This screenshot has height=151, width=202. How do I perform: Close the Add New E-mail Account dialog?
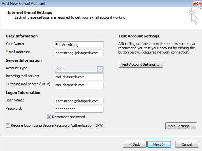tap(197, 3)
